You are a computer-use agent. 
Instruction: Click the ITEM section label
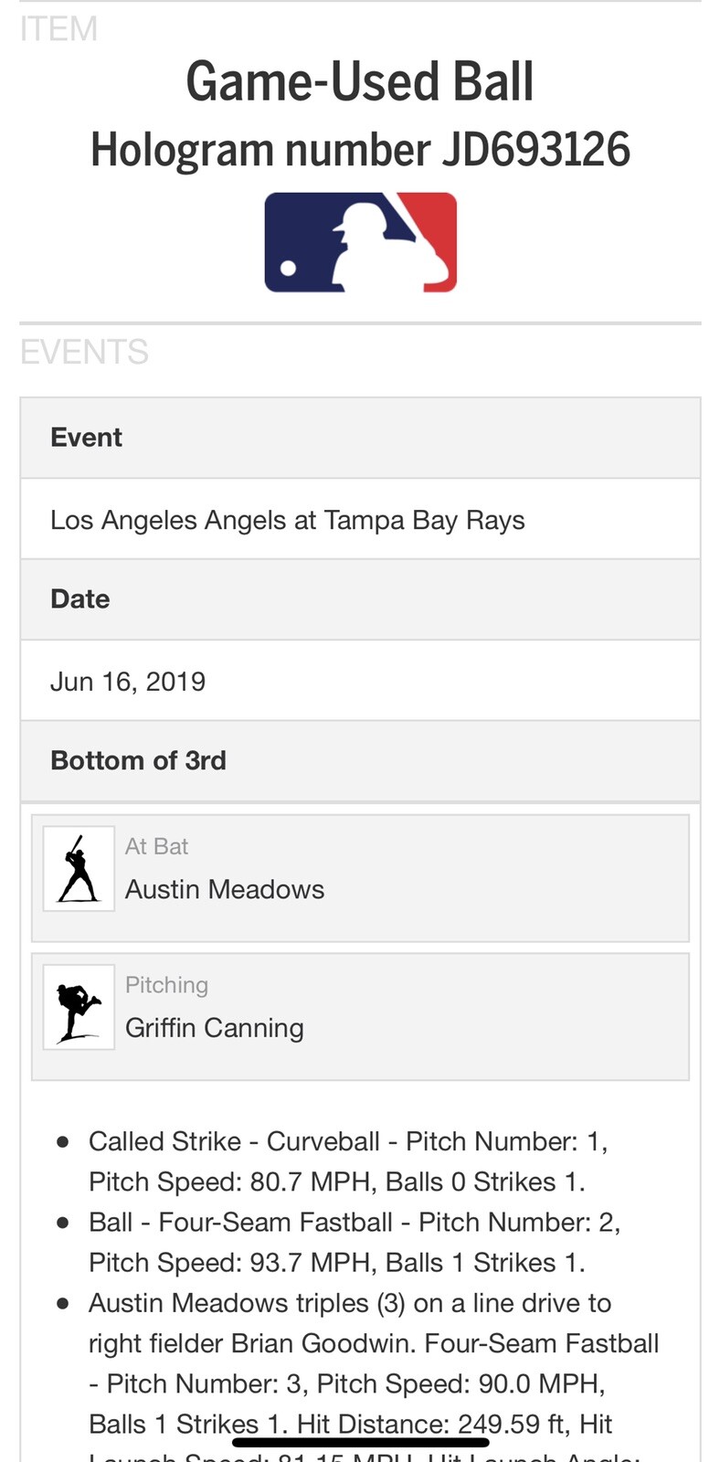[x=58, y=29]
